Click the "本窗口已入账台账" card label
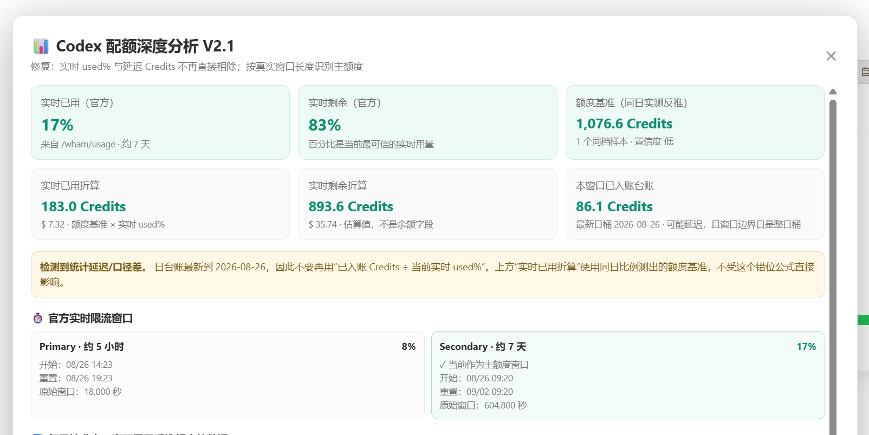 click(x=615, y=186)
